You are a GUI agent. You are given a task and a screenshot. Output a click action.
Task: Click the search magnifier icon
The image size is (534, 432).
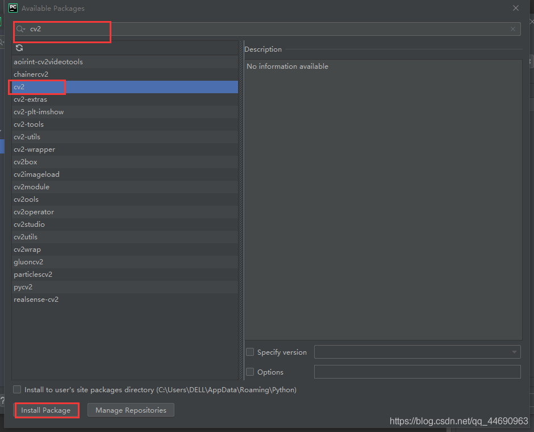click(20, 29)
